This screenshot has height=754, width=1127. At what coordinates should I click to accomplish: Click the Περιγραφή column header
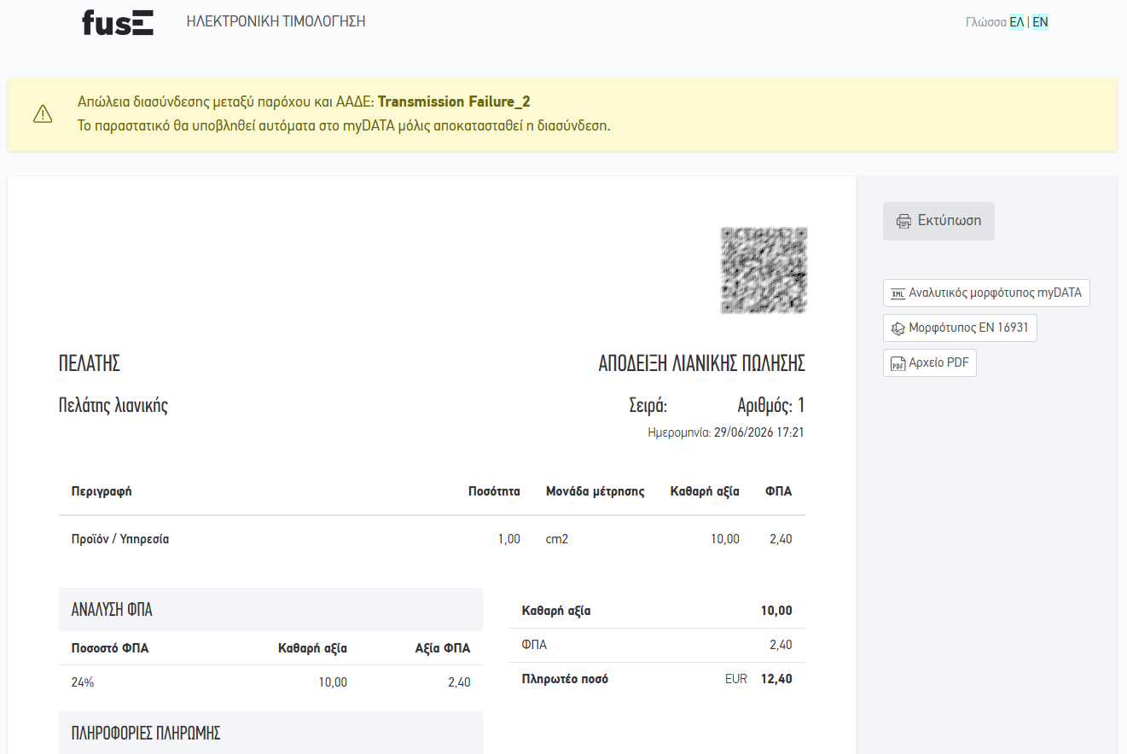click(102, 491)
